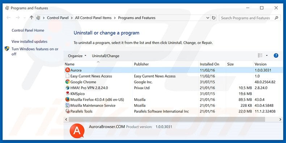
Task: Select HMA! Pro VPN 2.8.24.0 row name
Action: 89,88
